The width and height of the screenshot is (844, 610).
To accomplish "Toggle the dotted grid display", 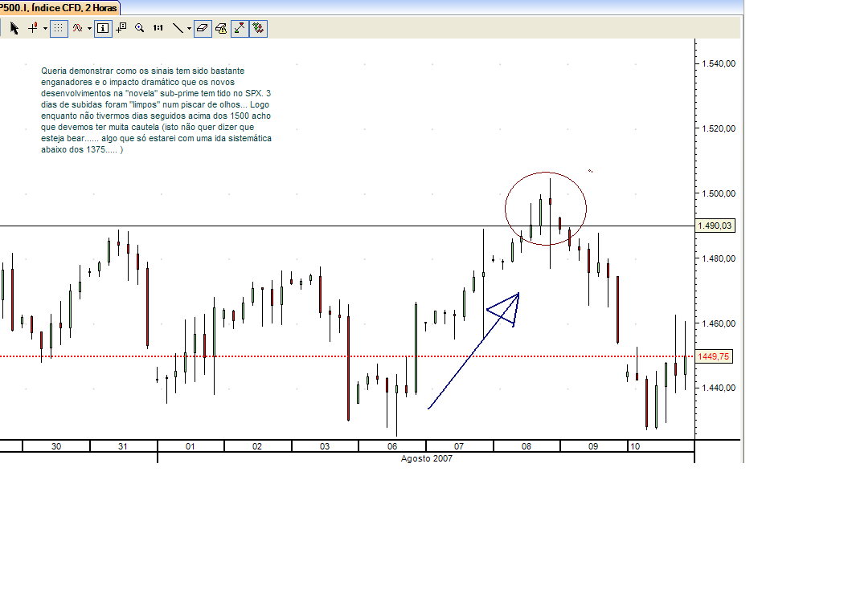I will point(59,26).
